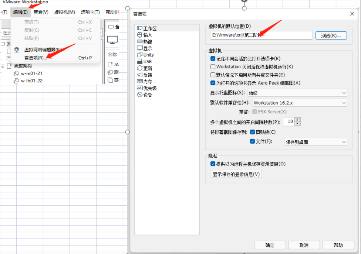Choose 首选项(R)... from the Edit menu
The height and width of the screenshot is (254, 361).
click(x=55, y=58)
